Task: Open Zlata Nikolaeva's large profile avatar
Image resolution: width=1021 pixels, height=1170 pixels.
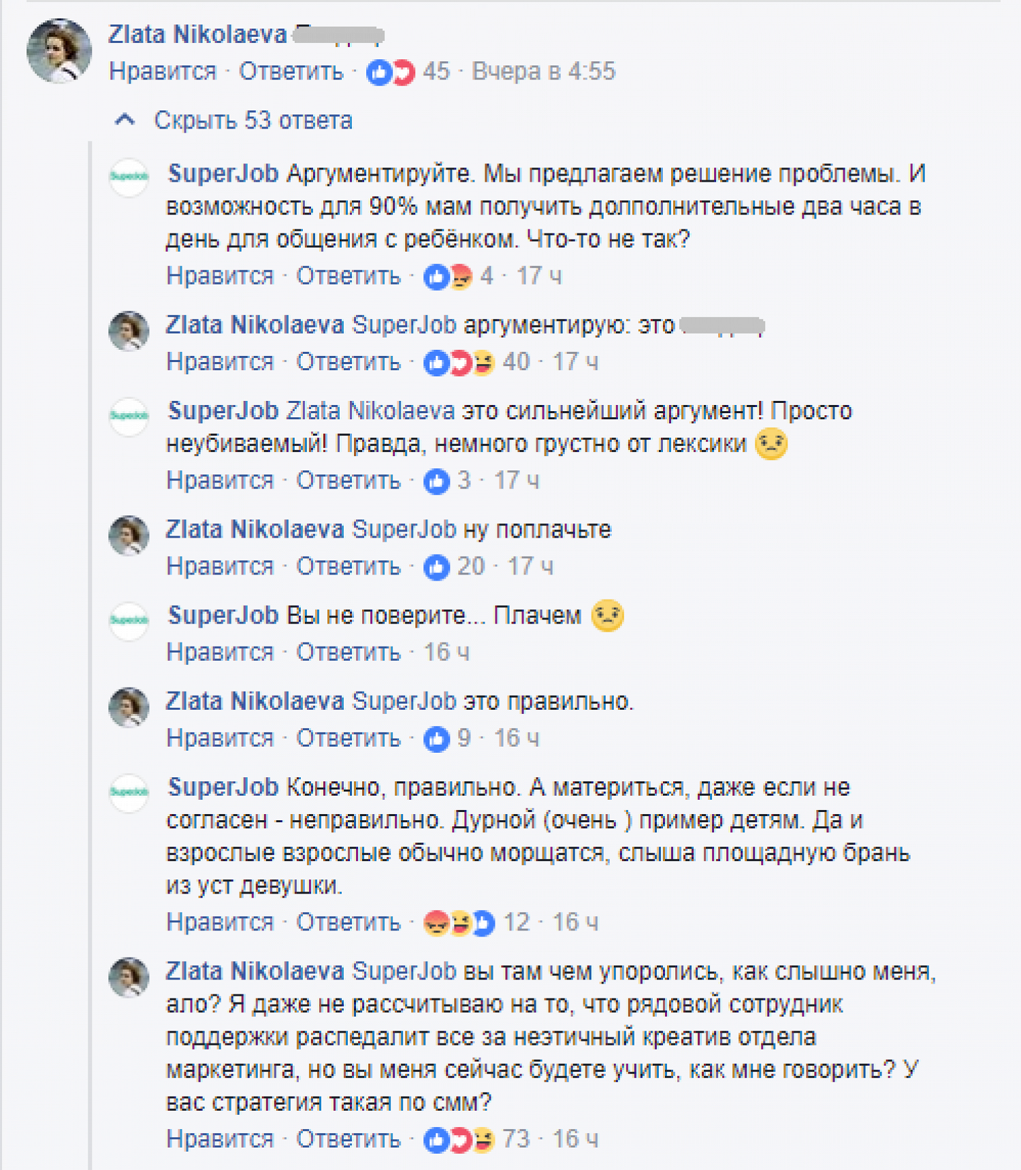Action: coord(59,51)
